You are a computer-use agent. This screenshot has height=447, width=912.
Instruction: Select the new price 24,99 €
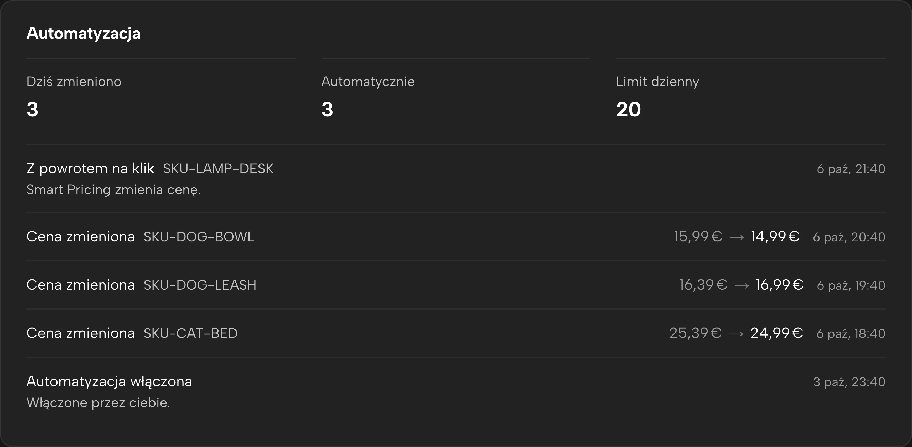777,333
